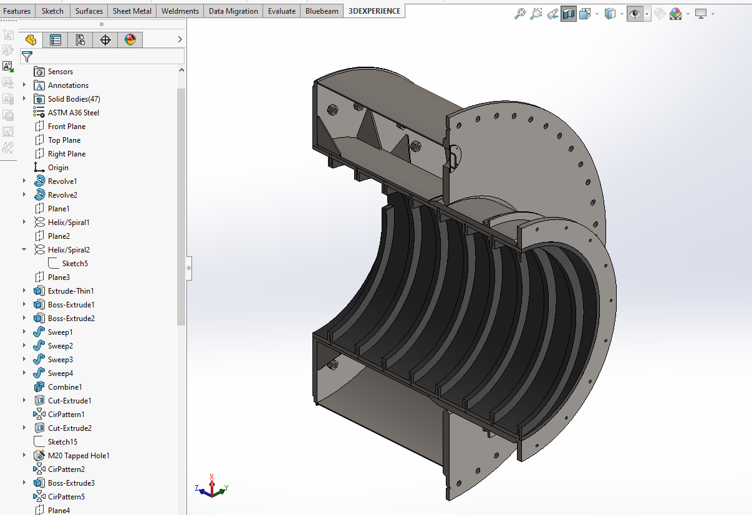Open the PropertyManager tab
Image resolution: width=752 pixels, height=515 pixels.
point(55,40)
